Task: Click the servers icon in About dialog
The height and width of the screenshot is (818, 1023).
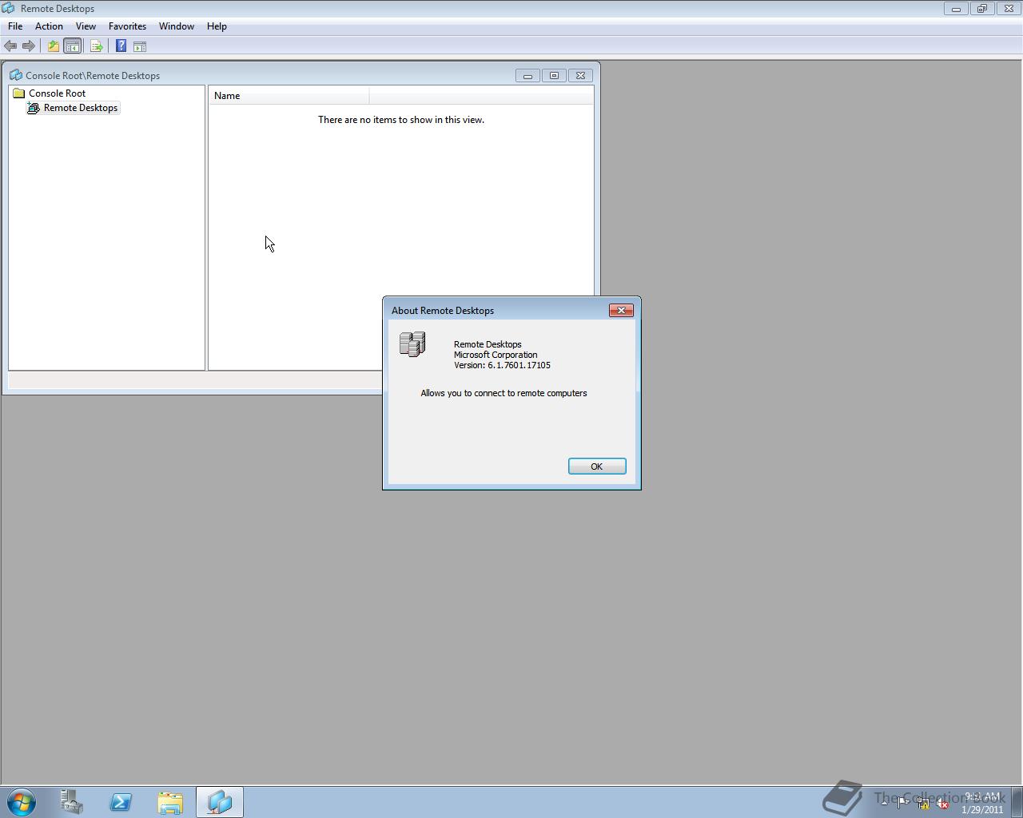Action: click(x=412, y=344)
